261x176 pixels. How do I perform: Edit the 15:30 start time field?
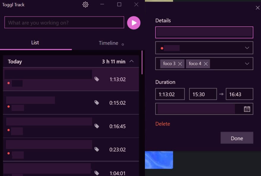point(203,94)
